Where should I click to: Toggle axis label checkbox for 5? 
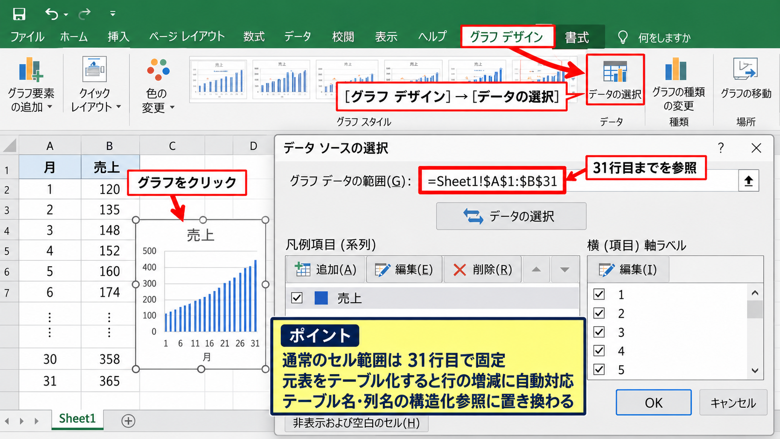tap(599, 369)
